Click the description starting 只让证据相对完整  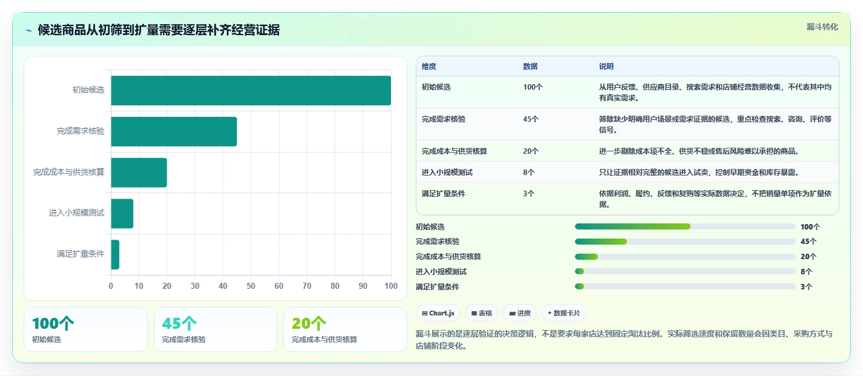[x=699, y=173]
